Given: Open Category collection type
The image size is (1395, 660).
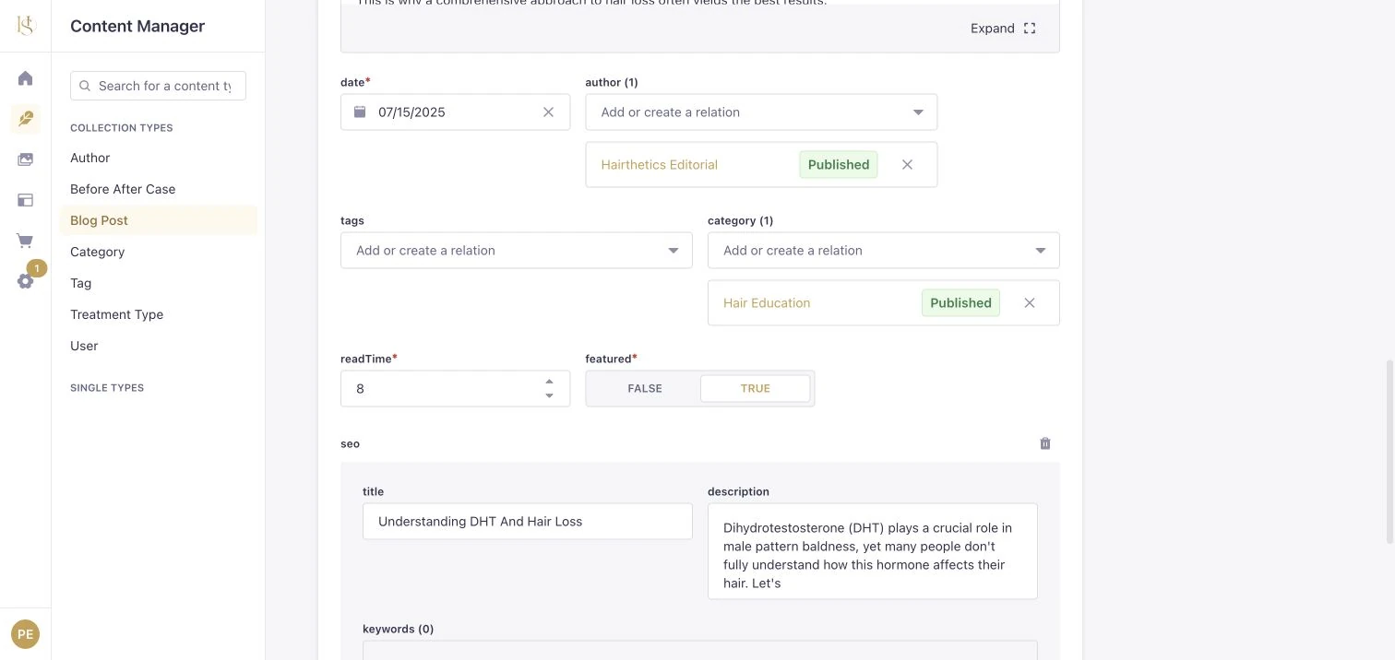Looking at the screenshot, I should tap(97, 252).
